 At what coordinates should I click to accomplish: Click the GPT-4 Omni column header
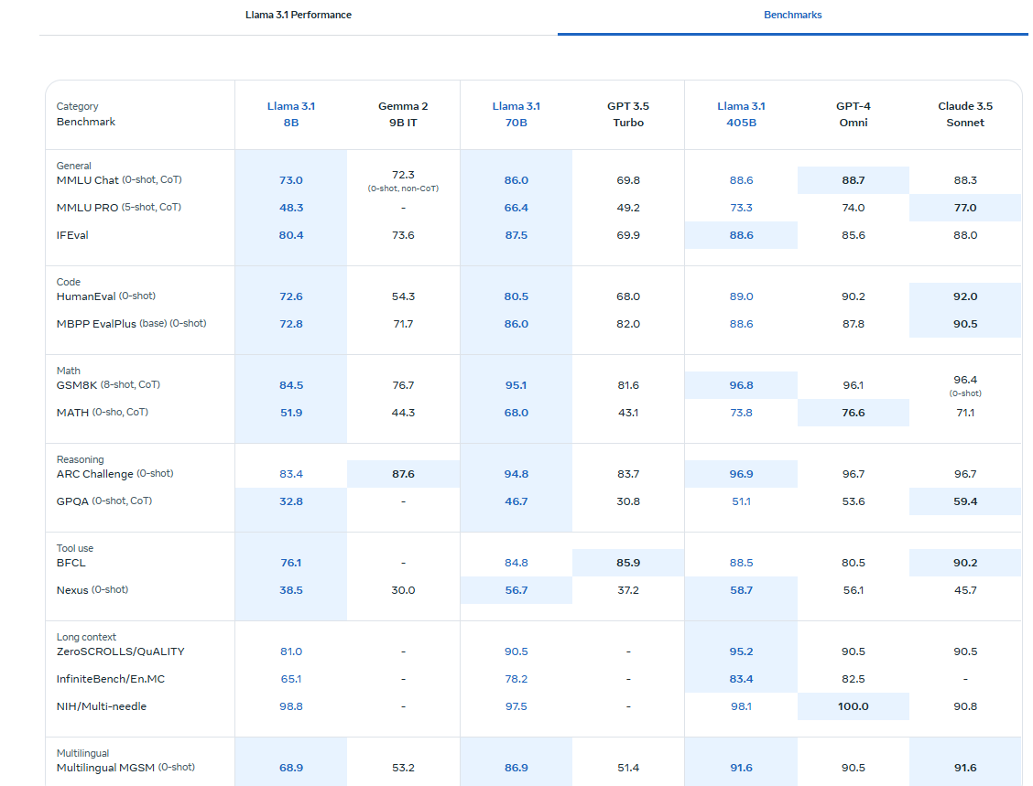click(x=854, y=113)
